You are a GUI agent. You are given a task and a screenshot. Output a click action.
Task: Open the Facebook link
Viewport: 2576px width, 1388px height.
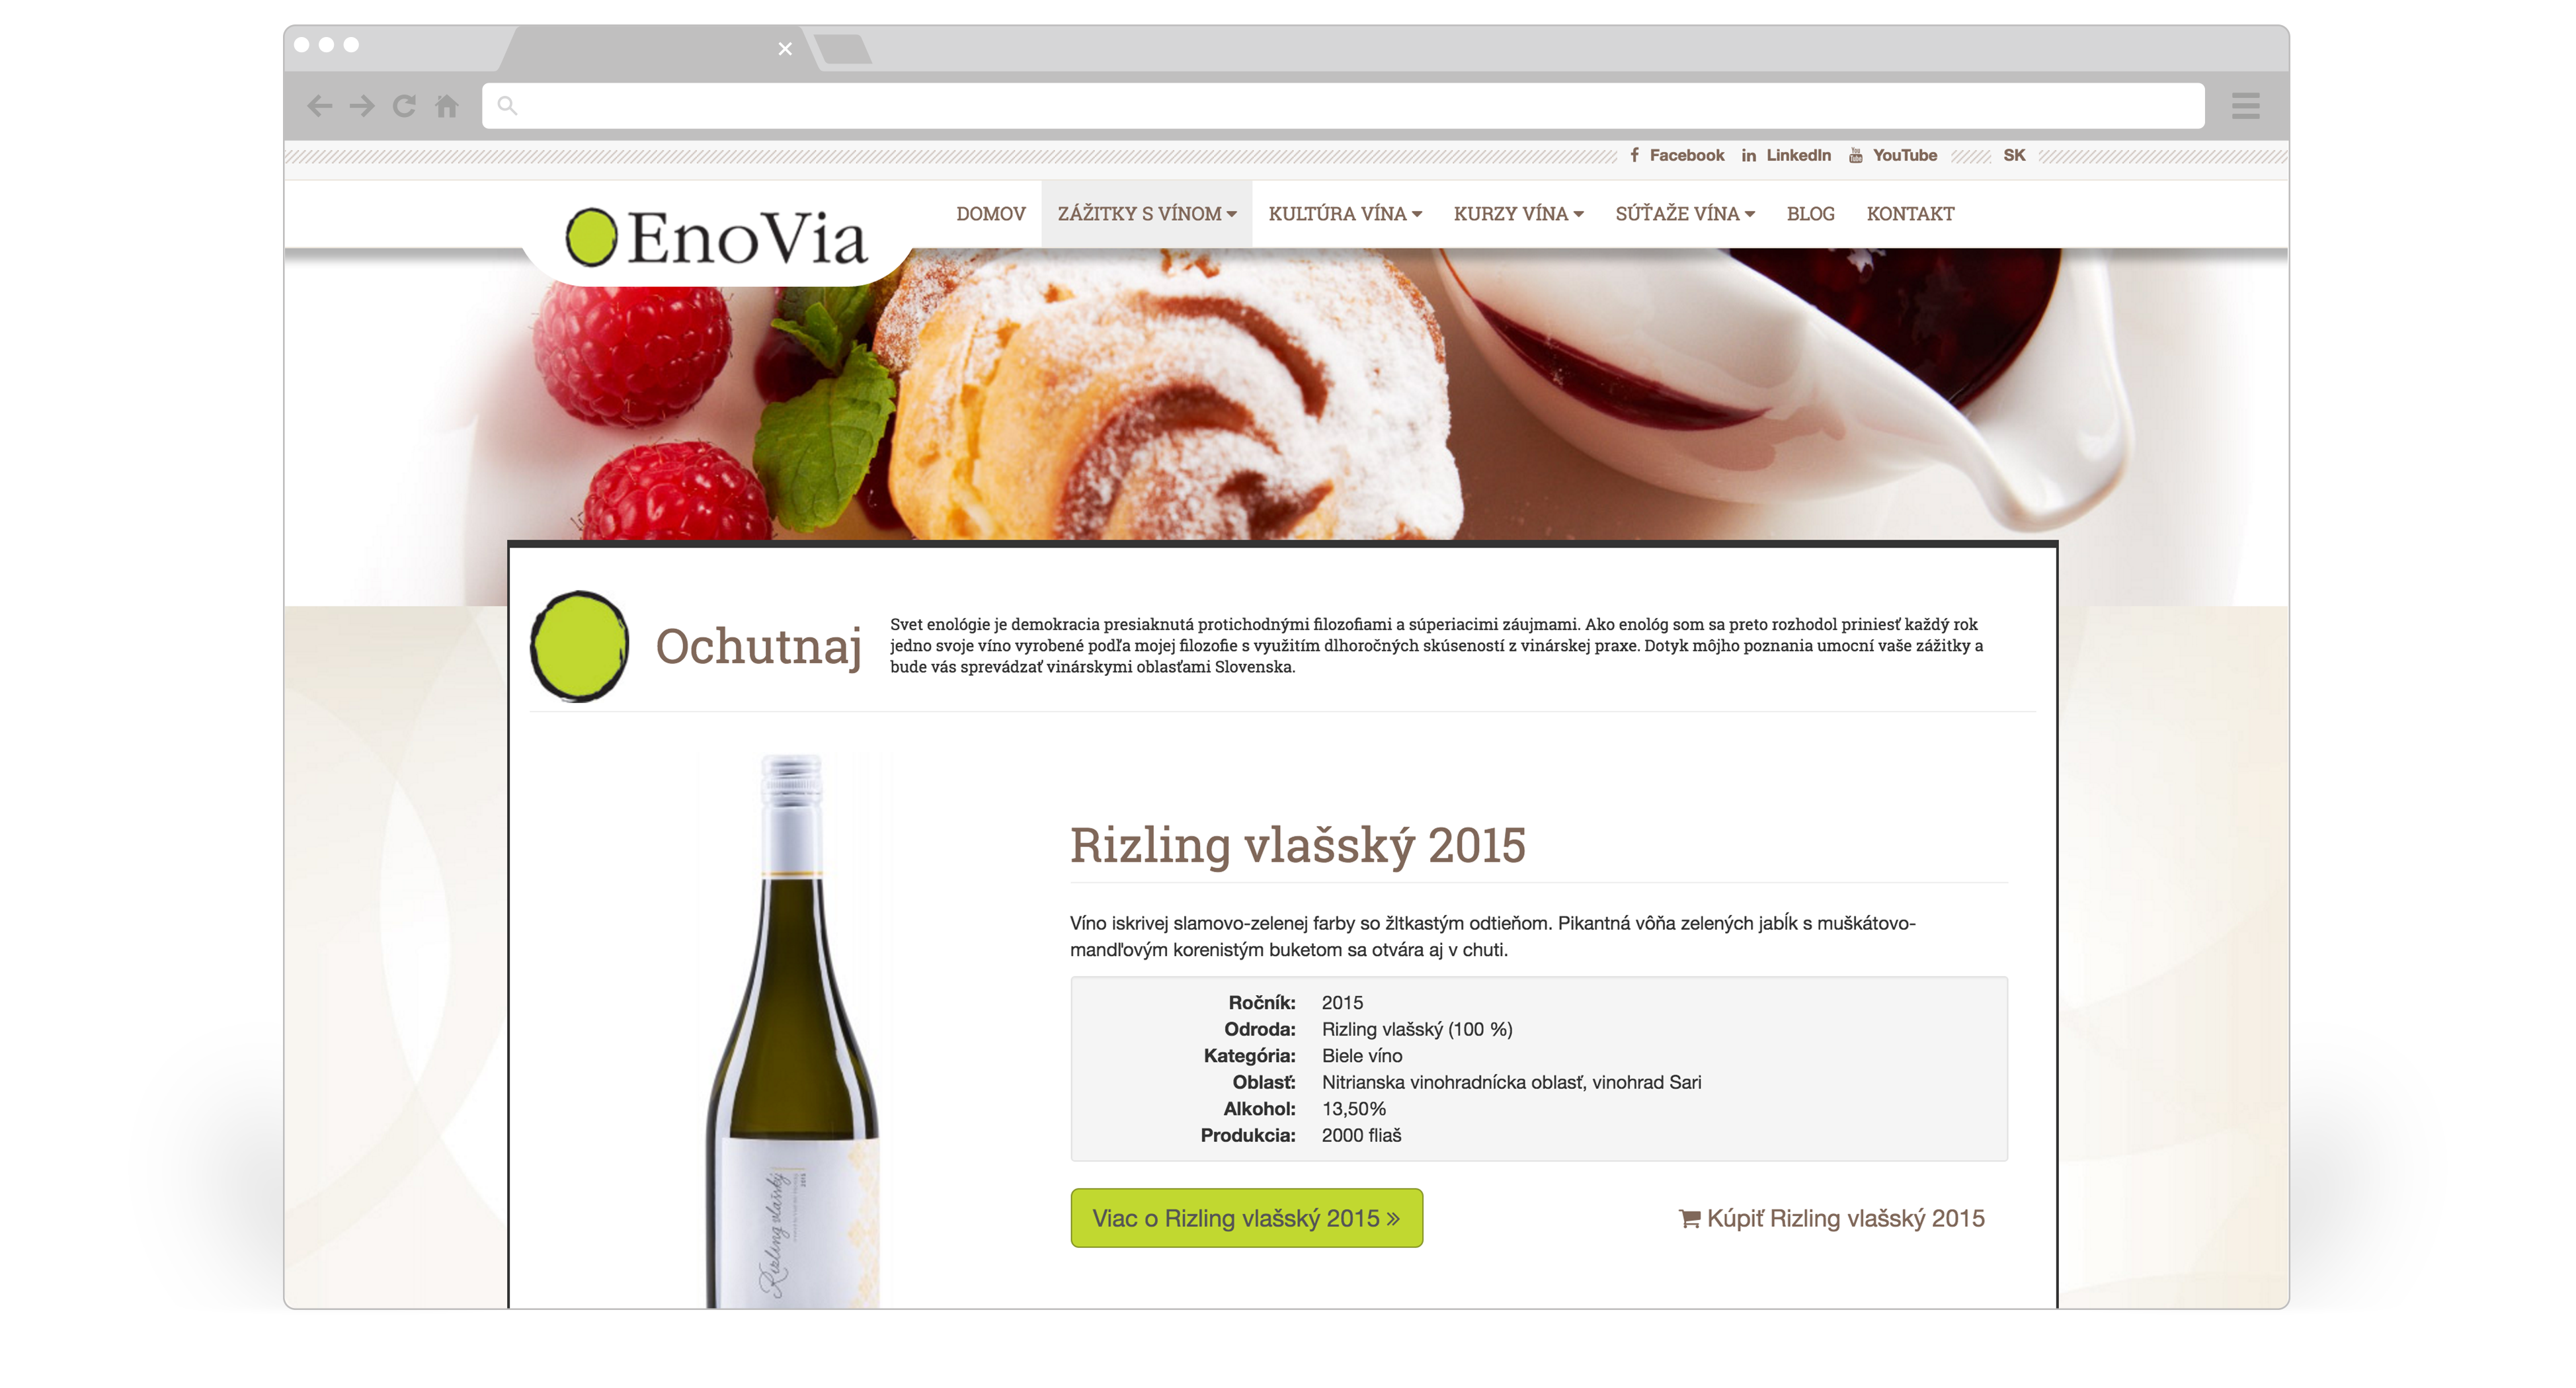tap(1677, 155)
